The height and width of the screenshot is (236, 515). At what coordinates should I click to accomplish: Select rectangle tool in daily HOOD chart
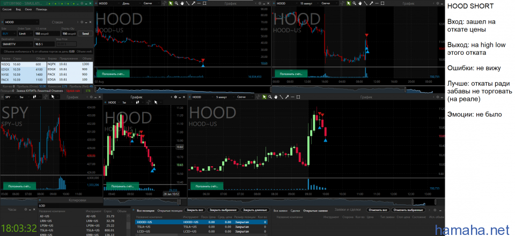click(x=204, y=3)
